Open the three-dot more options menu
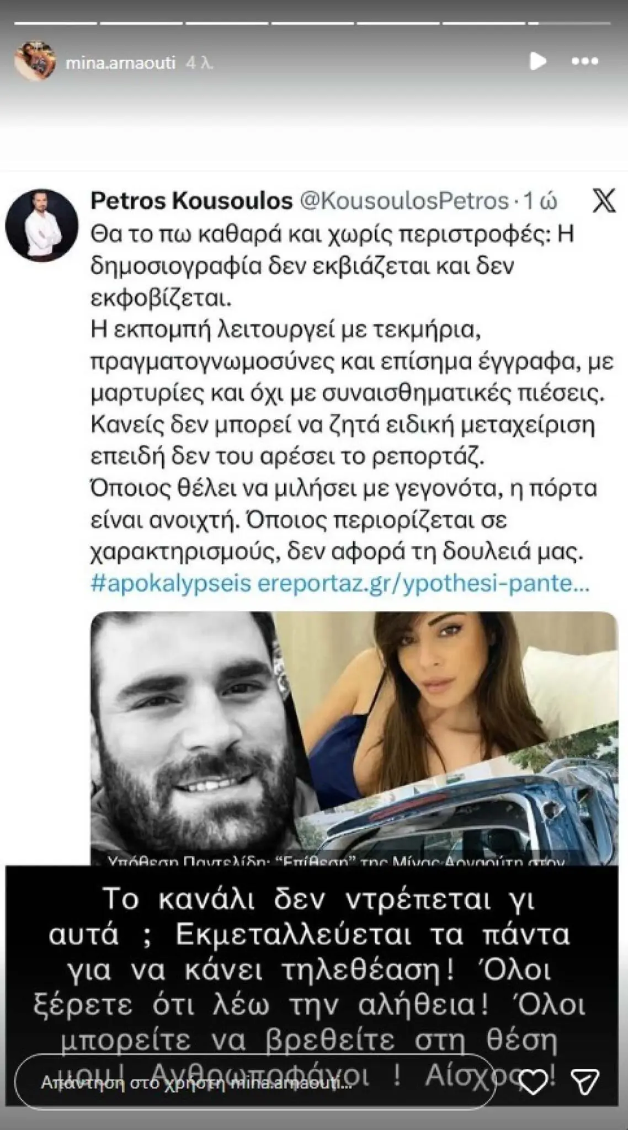Viewport: 628px width, 1130px height. point(584,62)
